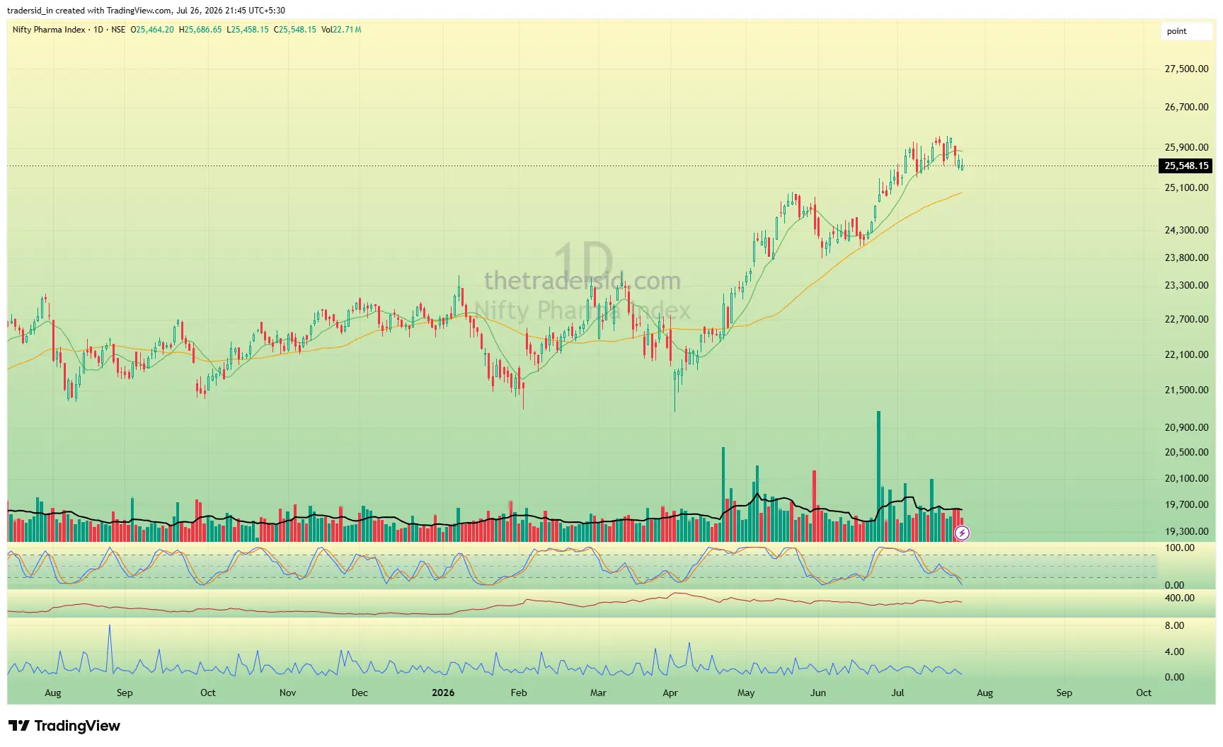Click the low value L25,458.15

[248, 30]
